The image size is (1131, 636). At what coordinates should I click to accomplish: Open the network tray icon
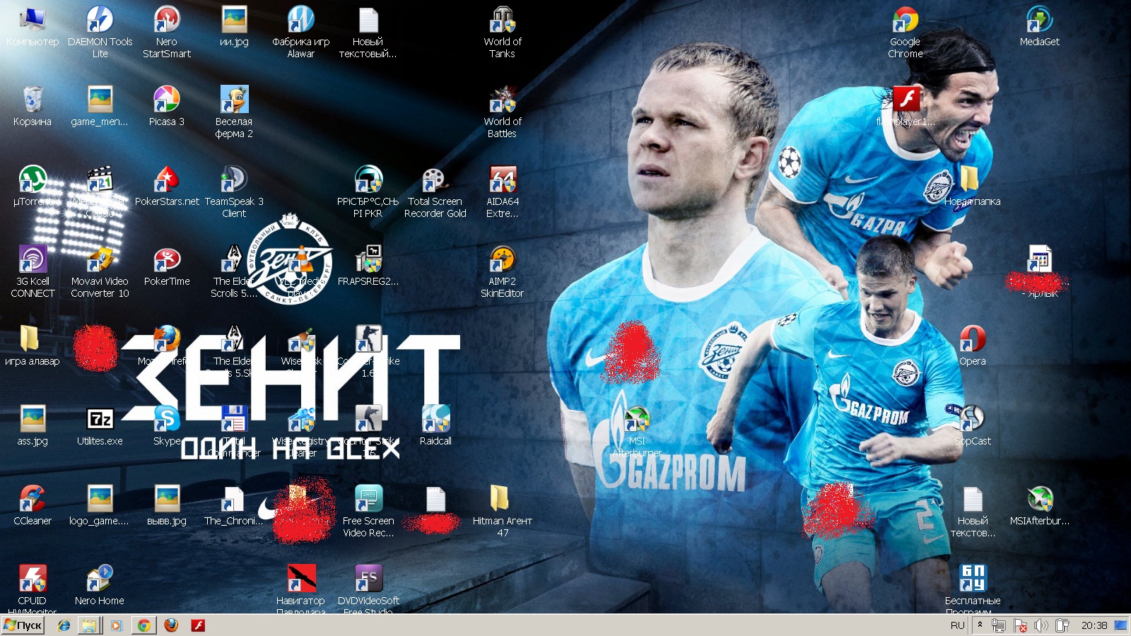[999, 625]
